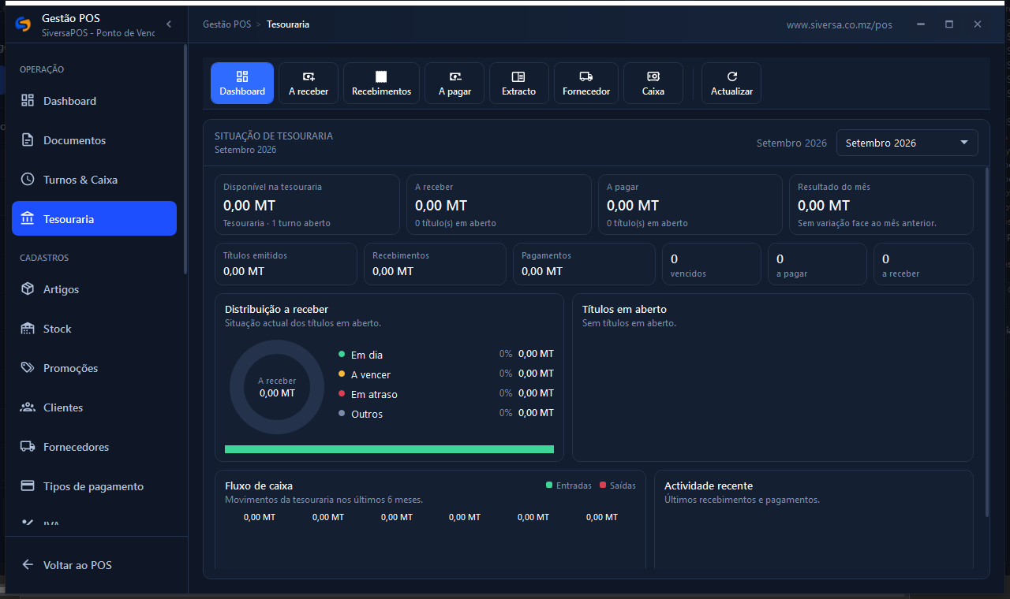Click the Fornecedores truck icon in sidebar
The width and height of the screenshot is (1010, 599).
28,447
